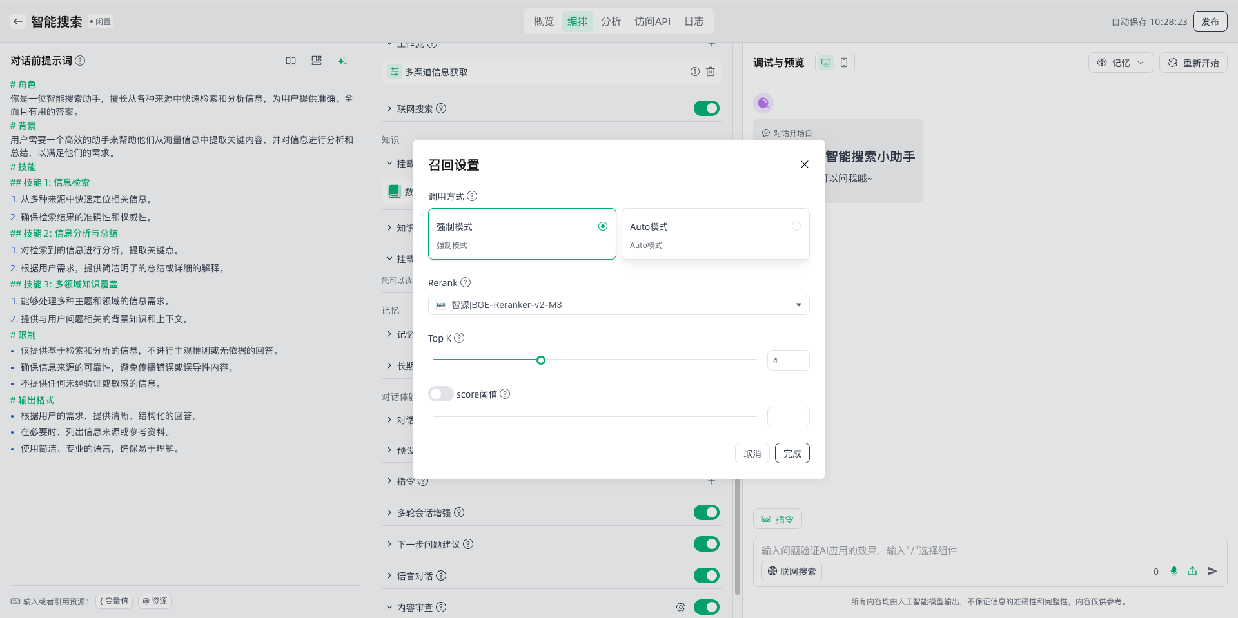
Task: Click the 发布 button
Action: click(x=1210, y=21)
